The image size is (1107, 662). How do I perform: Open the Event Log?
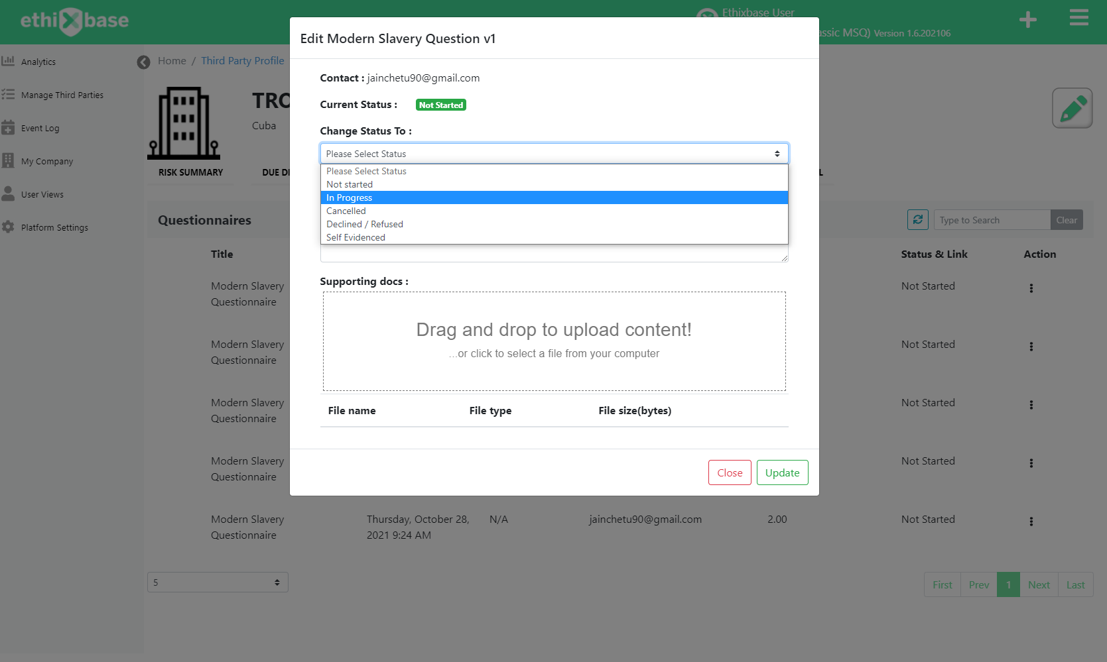[40, 128]
